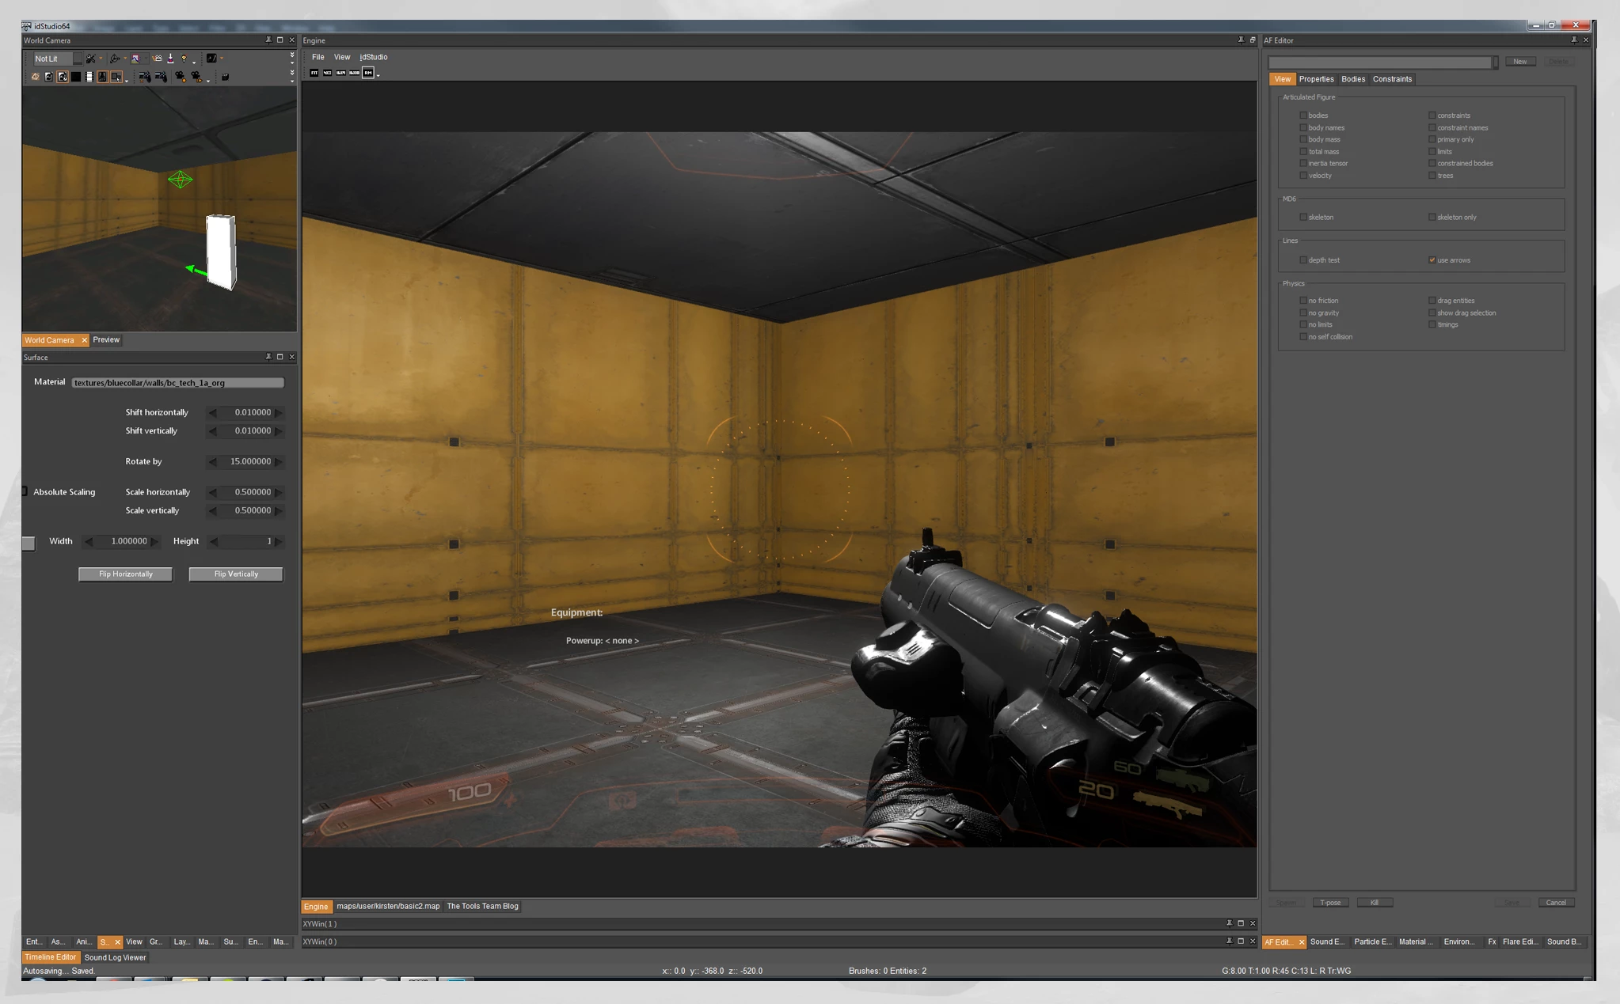Click the movie camera play icon
1620x1004 pixels.
[x=196, y=77]
